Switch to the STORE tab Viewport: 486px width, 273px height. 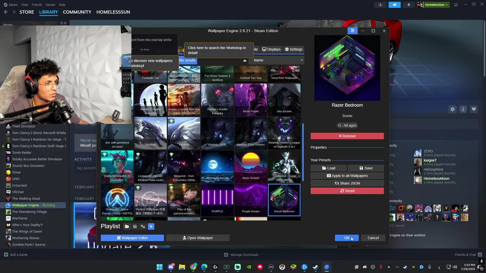27,12
